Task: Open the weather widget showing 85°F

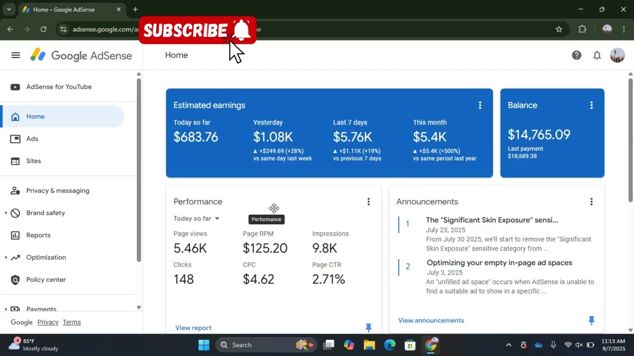Action: [x=35, y=345]
